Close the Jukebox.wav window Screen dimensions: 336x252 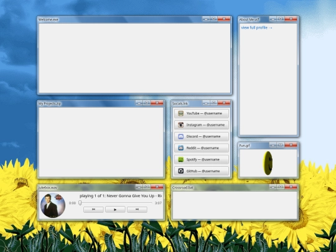coord(157,187)
